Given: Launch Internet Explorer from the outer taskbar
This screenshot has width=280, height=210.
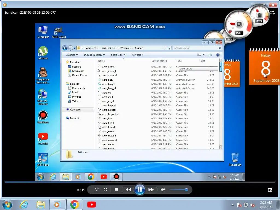Looking at the screenshot, I should click(x=24, y=205).
